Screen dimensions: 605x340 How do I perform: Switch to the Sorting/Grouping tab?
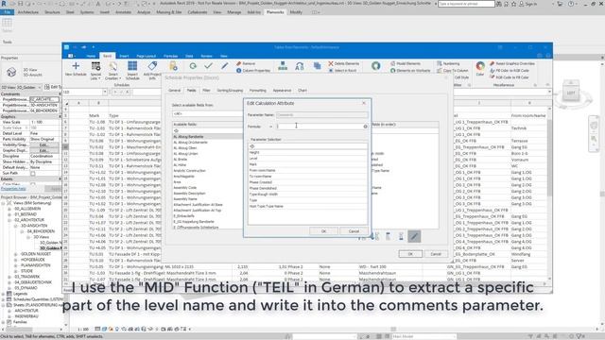point(230,91)
